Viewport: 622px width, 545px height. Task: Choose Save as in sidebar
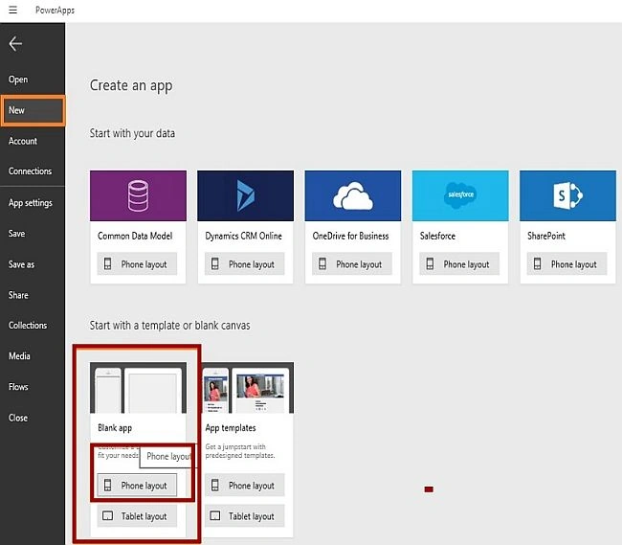point(21,264)
